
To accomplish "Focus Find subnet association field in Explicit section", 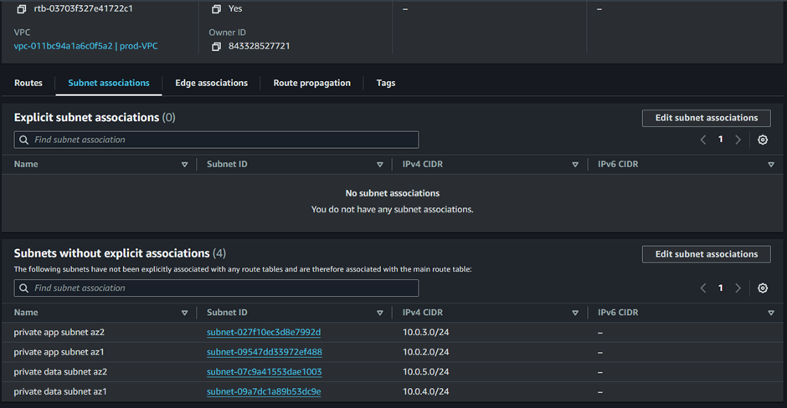I will pyautogui.click(x=216, y=140).
